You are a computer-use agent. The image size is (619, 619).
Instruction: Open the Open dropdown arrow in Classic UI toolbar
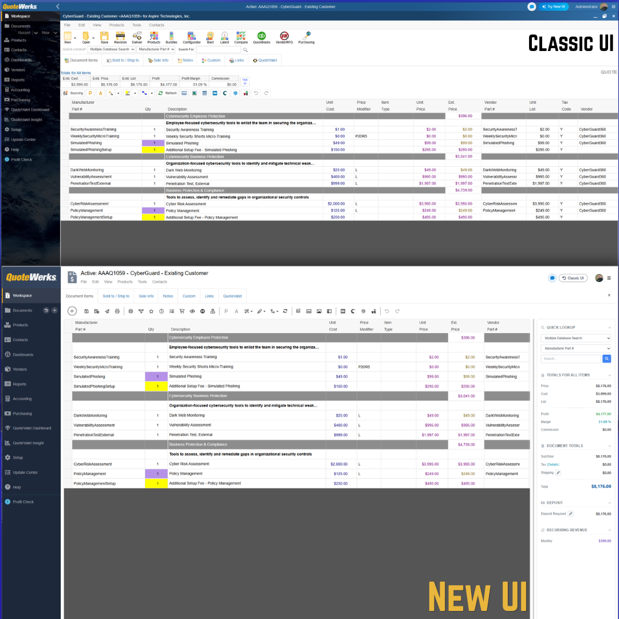click(x=93, y=38)
